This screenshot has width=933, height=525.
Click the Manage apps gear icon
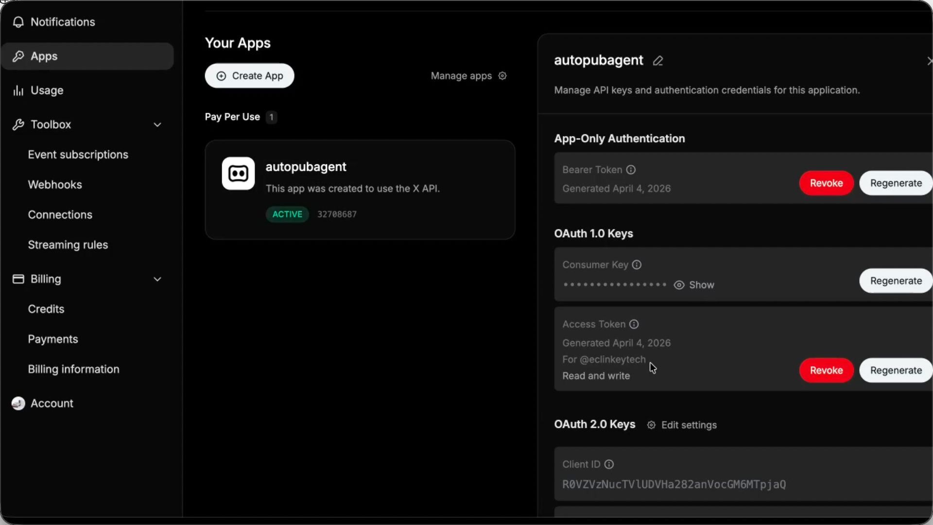(502, 76)
